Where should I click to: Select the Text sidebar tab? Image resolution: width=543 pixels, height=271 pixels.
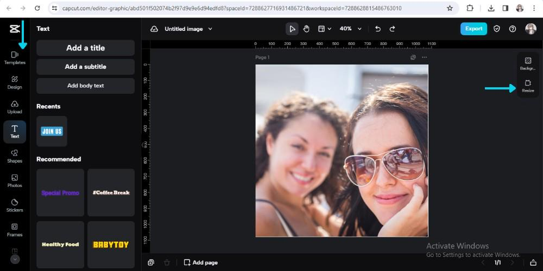(x=15, y=132)
